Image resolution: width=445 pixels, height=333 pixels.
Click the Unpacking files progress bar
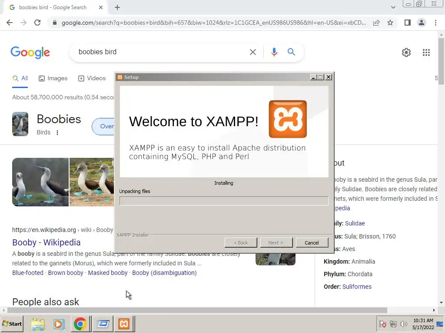tap(224, 201)
